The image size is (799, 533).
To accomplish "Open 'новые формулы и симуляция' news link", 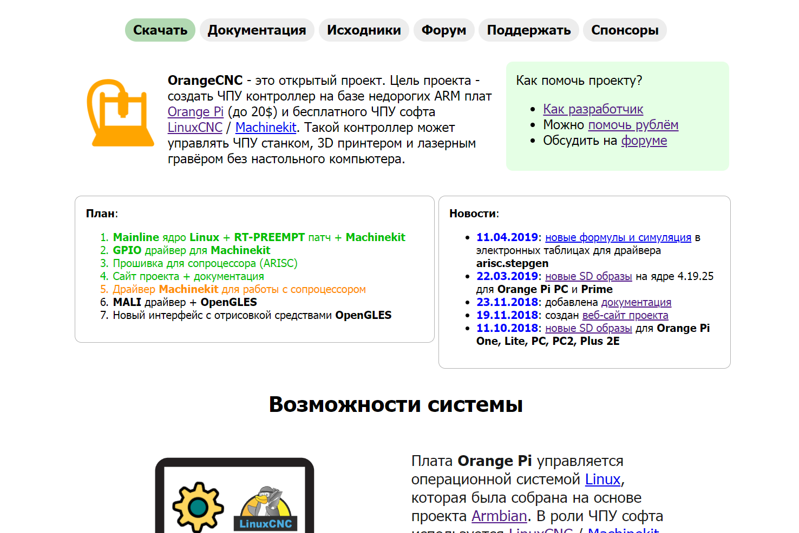I will pos(618,237).
